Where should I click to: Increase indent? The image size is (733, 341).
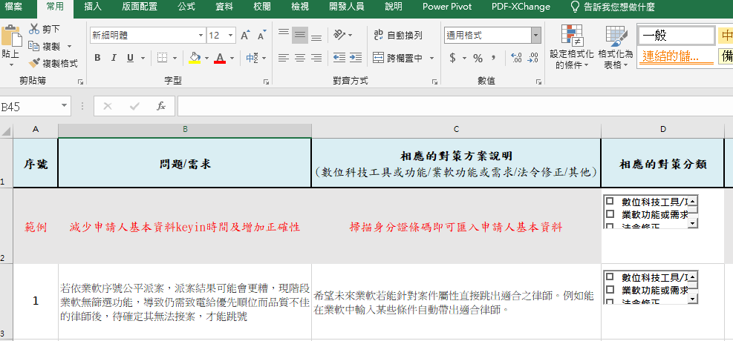tap(356, 58)
